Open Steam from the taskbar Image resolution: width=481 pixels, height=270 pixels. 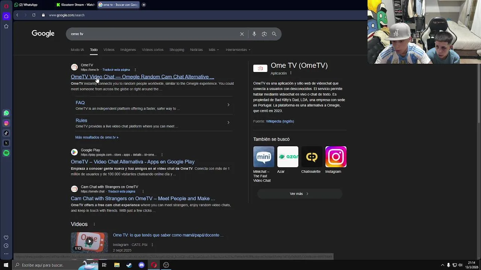(129, 265)
